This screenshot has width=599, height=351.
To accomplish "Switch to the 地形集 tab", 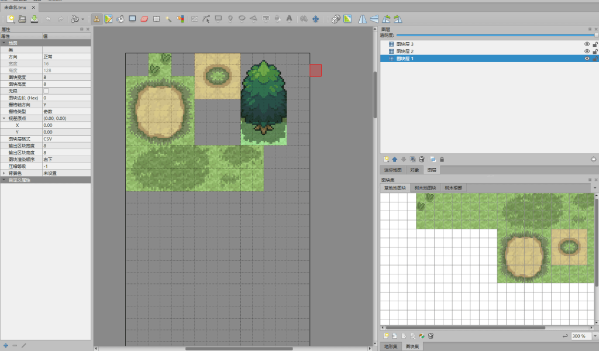I will click(x=390, y=346).
